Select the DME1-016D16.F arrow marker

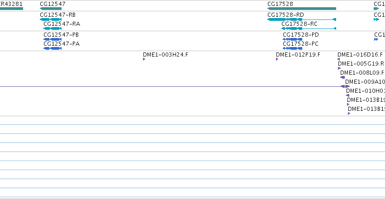pyautogui.click(x=338, y=59)
